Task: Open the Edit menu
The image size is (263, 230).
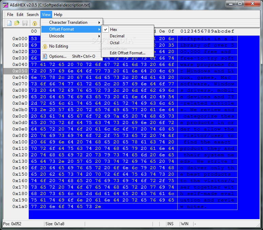Action: 20,15
